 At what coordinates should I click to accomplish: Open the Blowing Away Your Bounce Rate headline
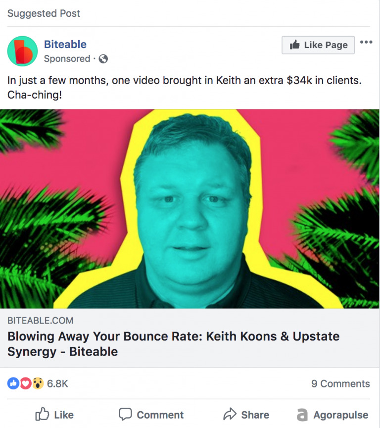pyautogui.click(x=173, y=344)
